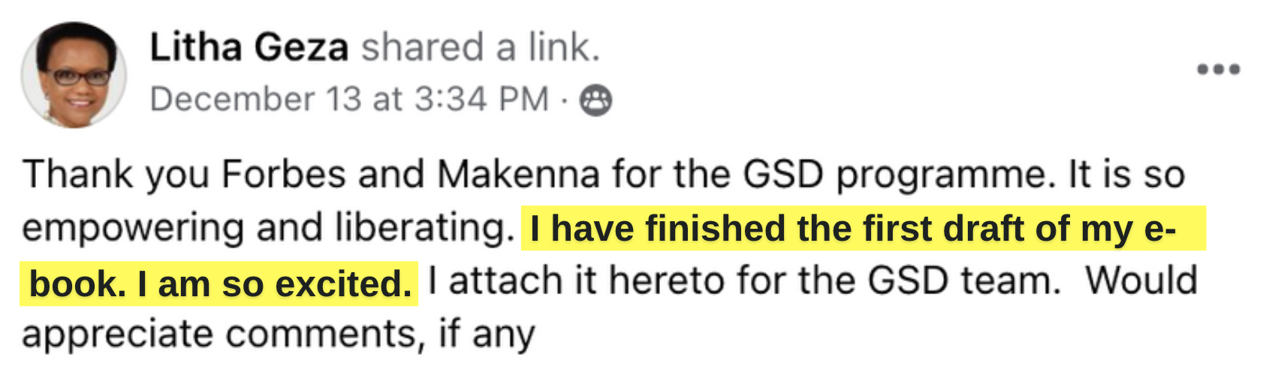Click the word "empowering" in the post

pos(133,229)
